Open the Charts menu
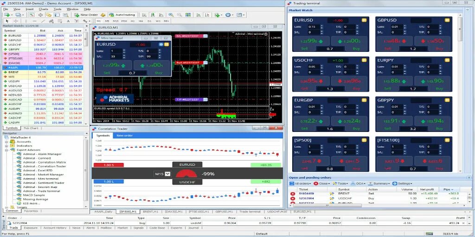This screenshot has height=237, width=475. pos(43,9)
